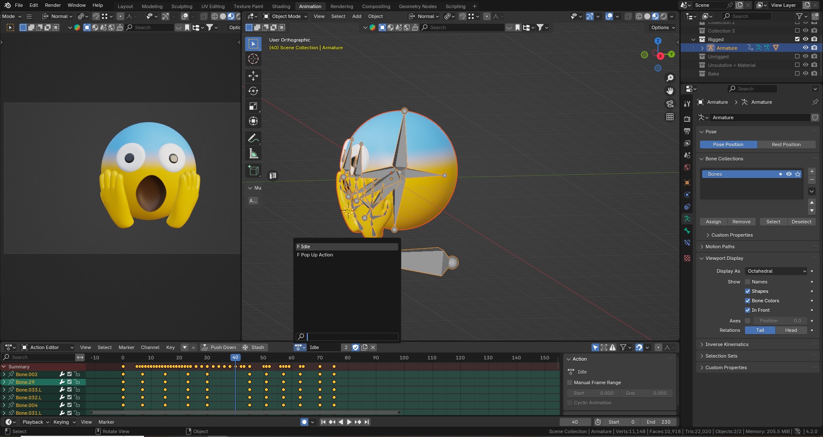
Task: Add a new bone collection with plus
Action: coord(812,172)
